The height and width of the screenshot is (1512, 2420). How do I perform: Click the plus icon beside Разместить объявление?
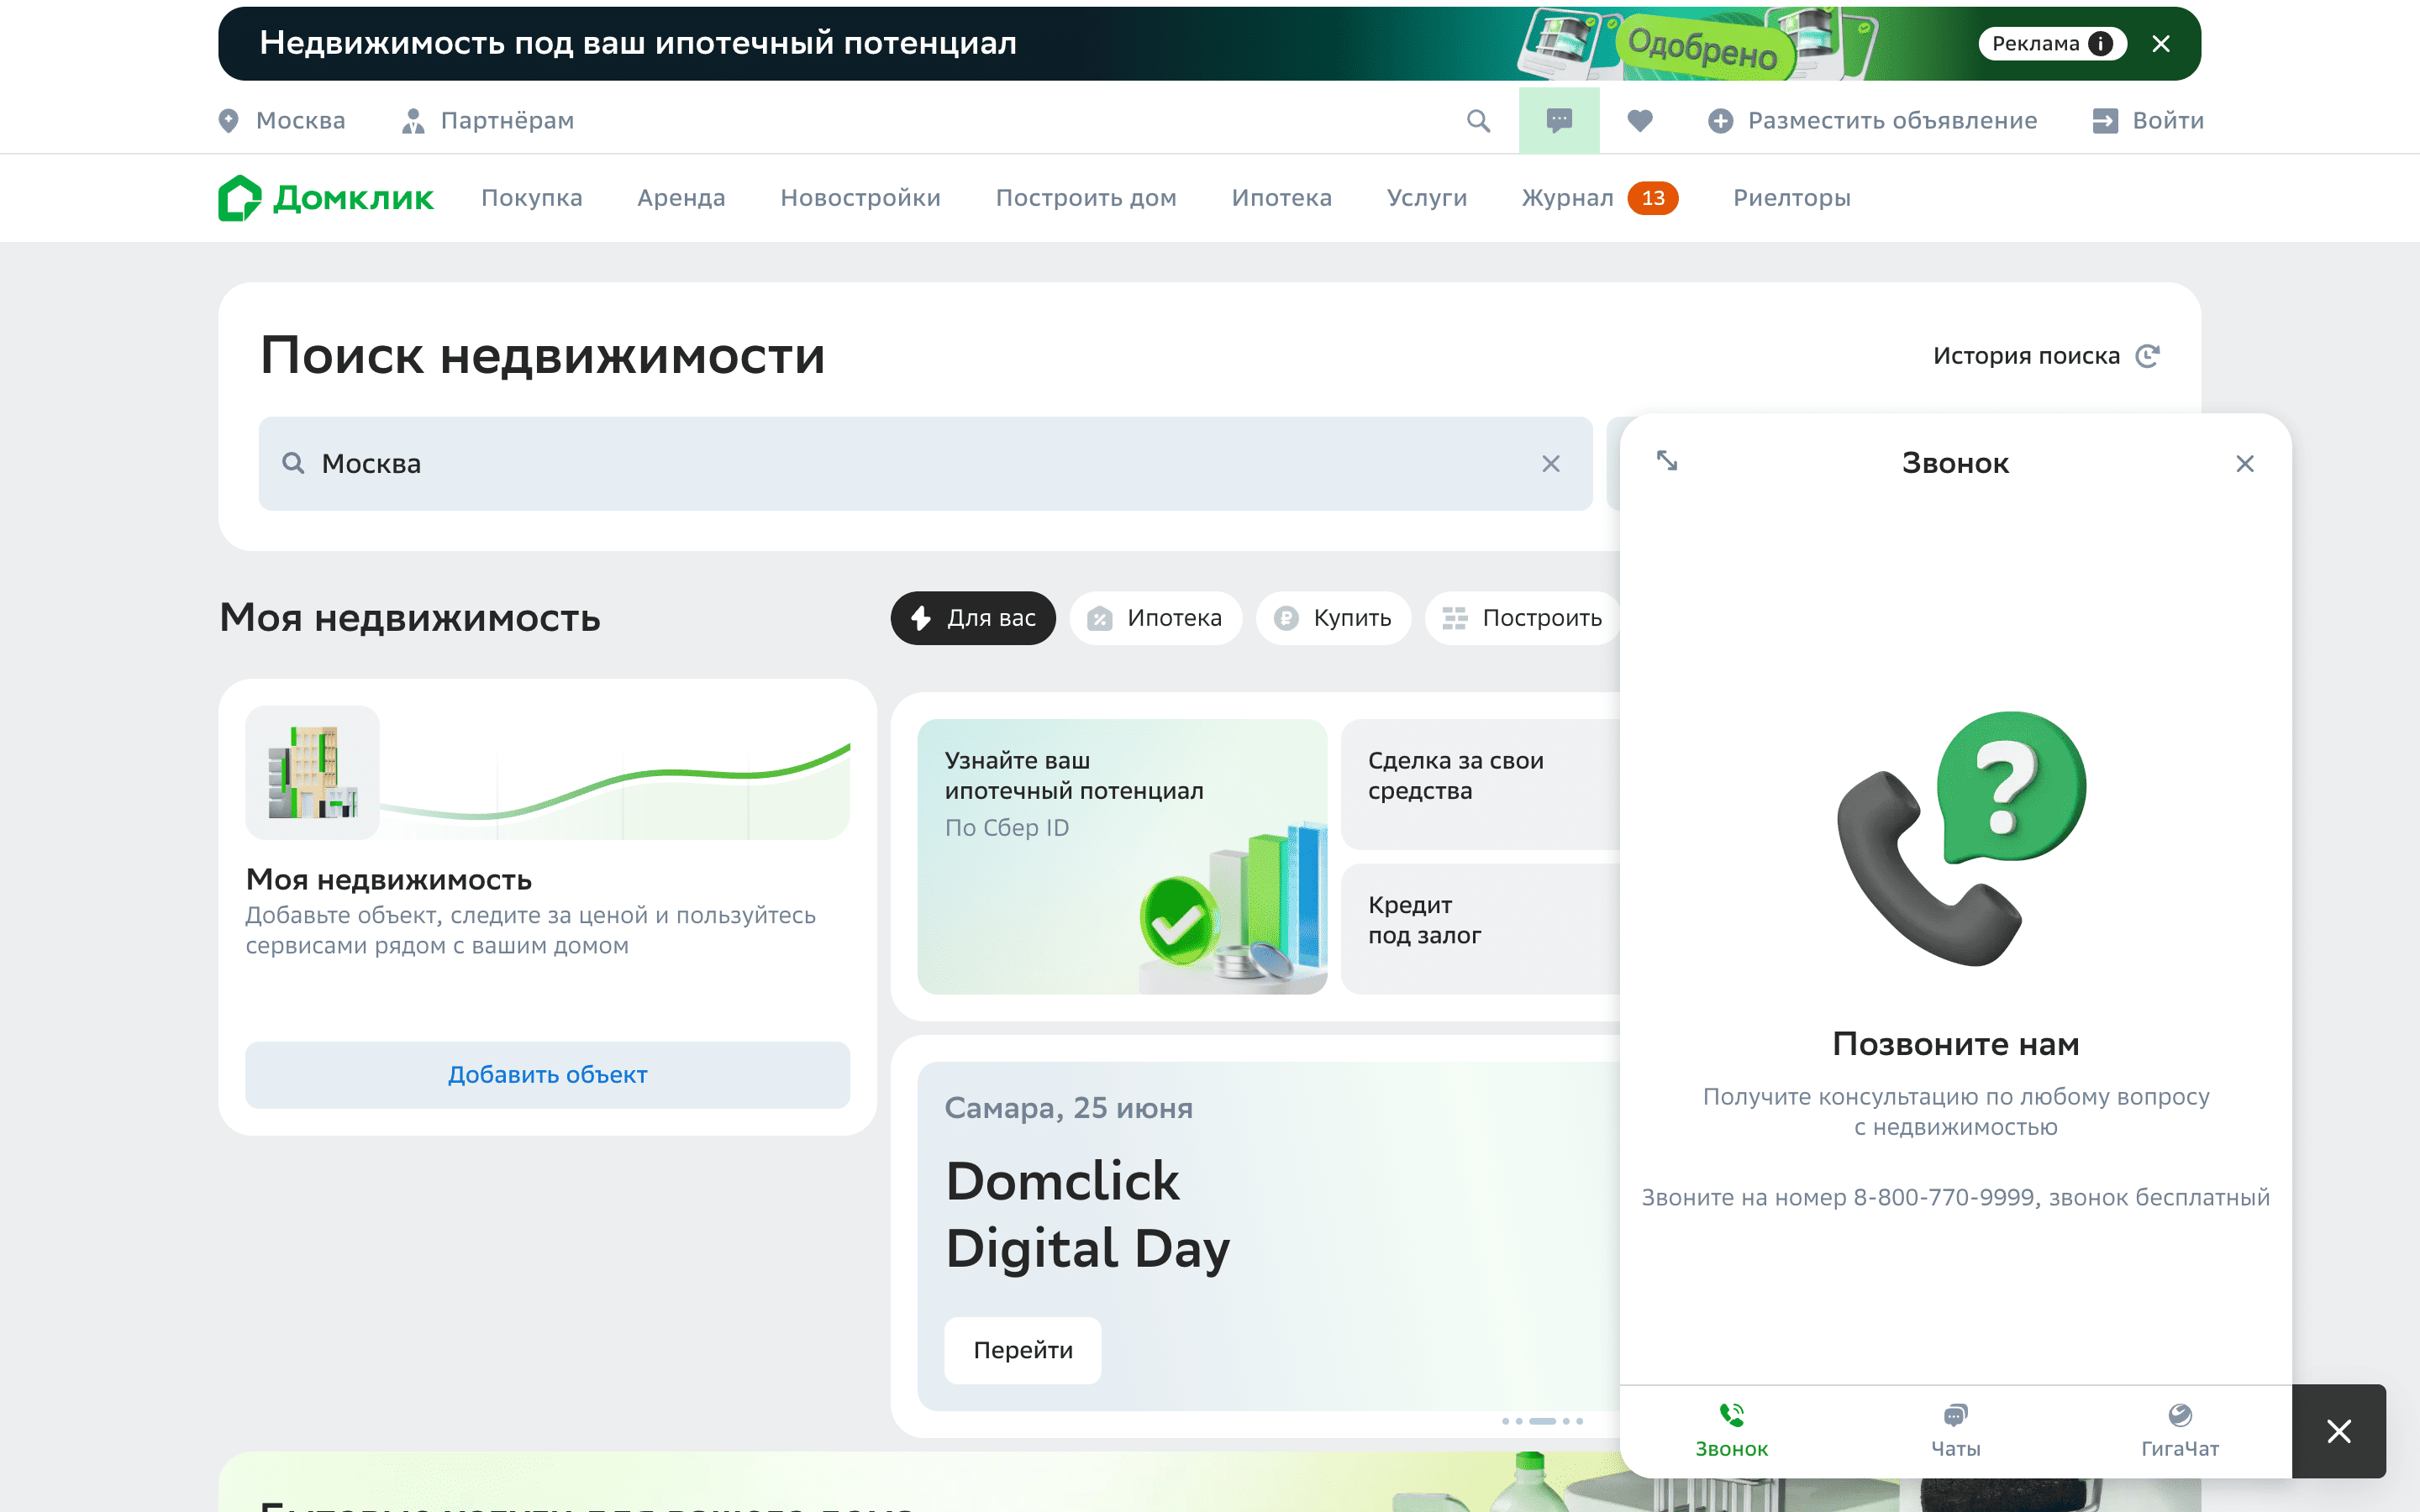[x=1720, y=121]
